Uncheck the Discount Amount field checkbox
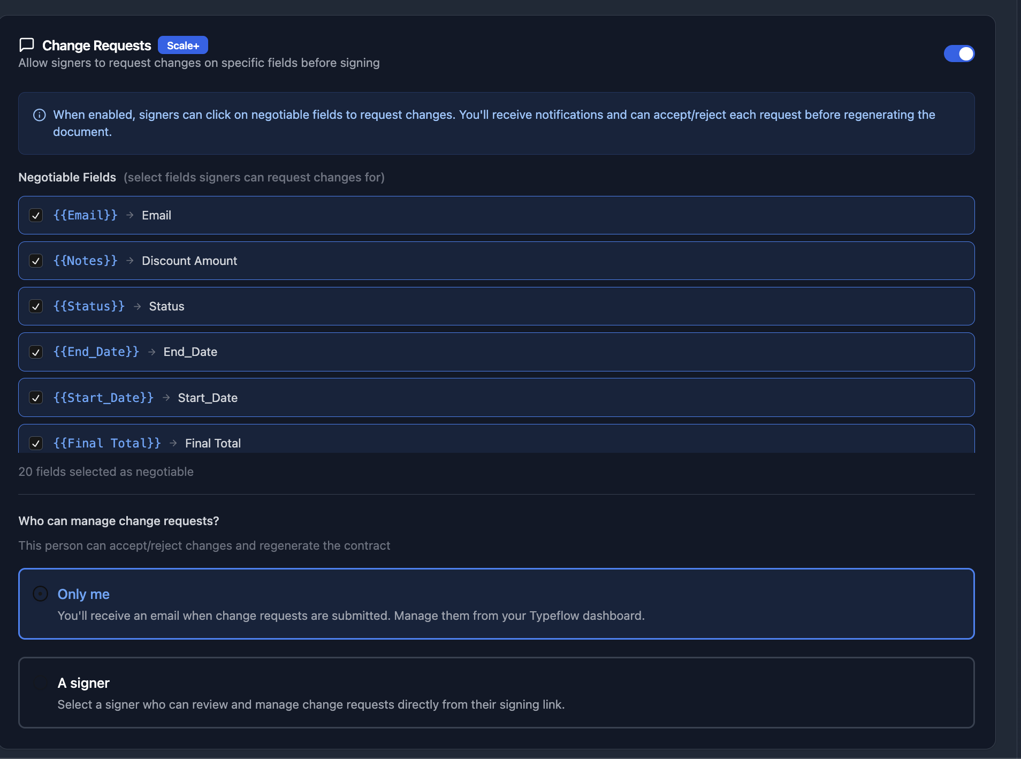This screenshot has width=1021, height=759. (36, 261)
